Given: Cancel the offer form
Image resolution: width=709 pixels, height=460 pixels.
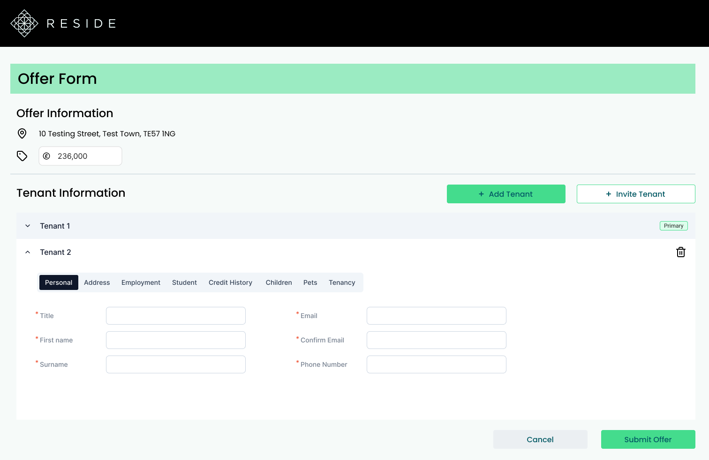Looking at the screenshot, I should 540,439.
